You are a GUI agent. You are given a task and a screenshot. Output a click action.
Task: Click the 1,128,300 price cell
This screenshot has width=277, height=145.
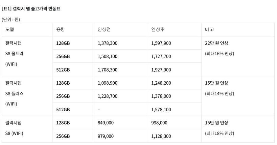point(161,136)
